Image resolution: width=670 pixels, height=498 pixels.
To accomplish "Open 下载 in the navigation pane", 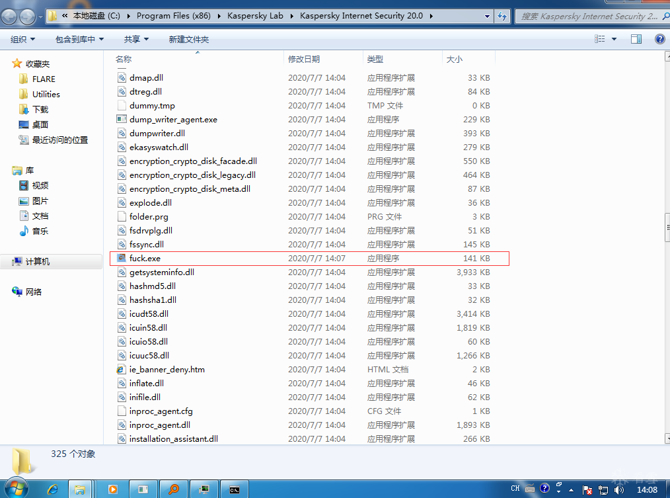I will (40, 110).
